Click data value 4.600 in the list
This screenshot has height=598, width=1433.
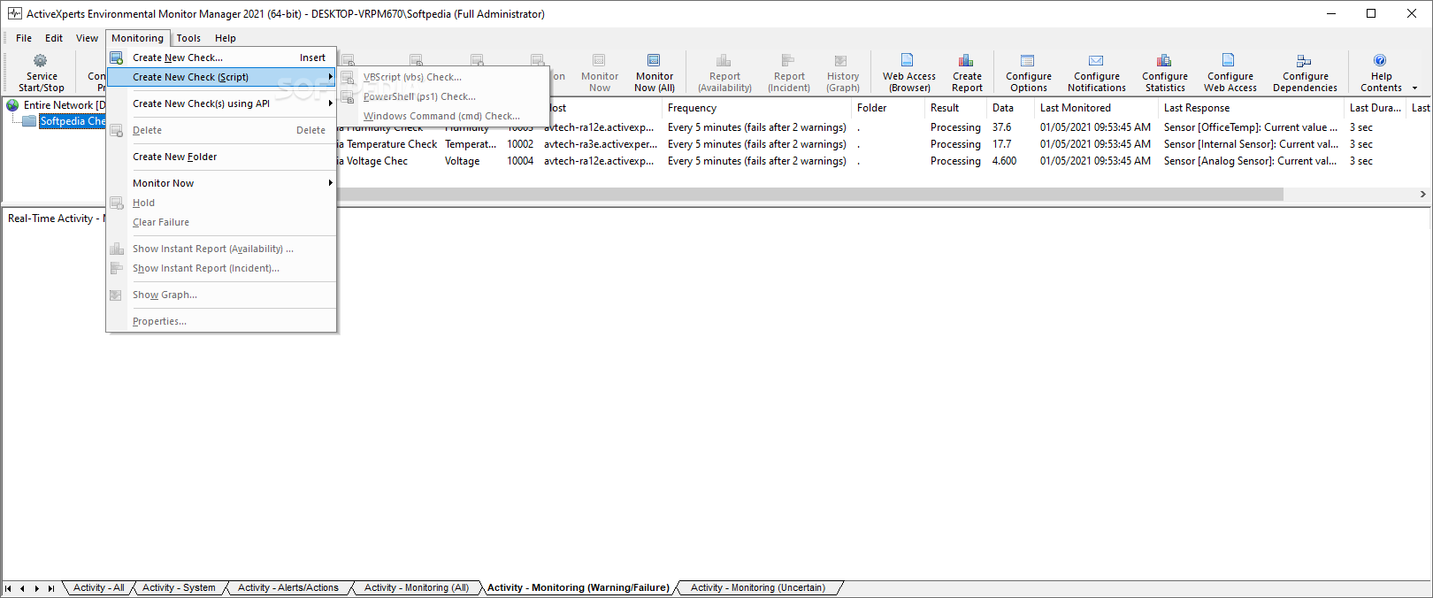coord(1004,161)
